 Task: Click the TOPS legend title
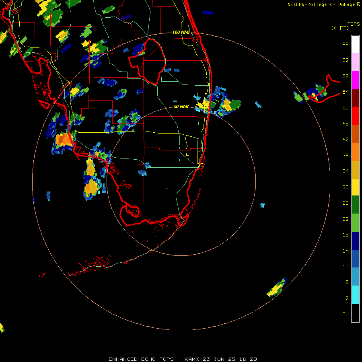click(354, 24)
